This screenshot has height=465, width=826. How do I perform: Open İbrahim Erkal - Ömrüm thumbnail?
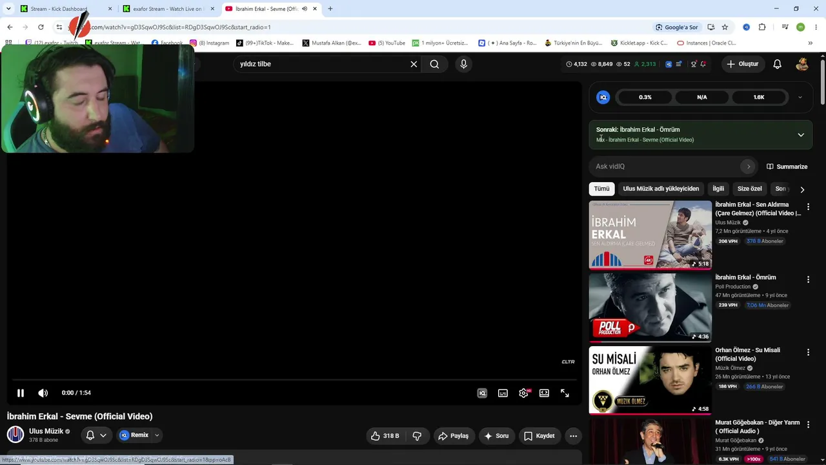[650, 307]
